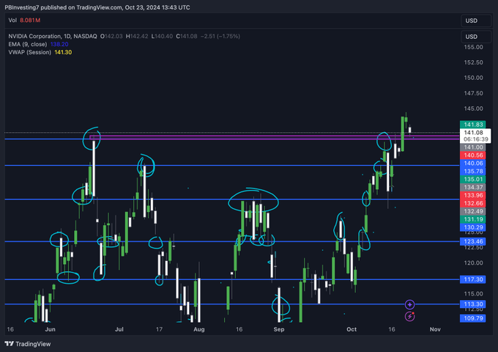Click the gray 141.00 price label
Viewport: 498px width, 352px height.
point(472,147)
